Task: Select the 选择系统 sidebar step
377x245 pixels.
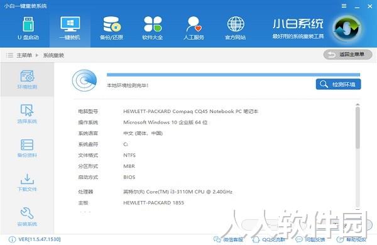Action: [27, 114]
